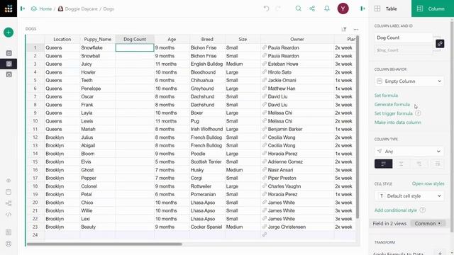The image size is (454, 255).
Task: Collapse the right panel toggle arrow
Action: pos(362,8)
